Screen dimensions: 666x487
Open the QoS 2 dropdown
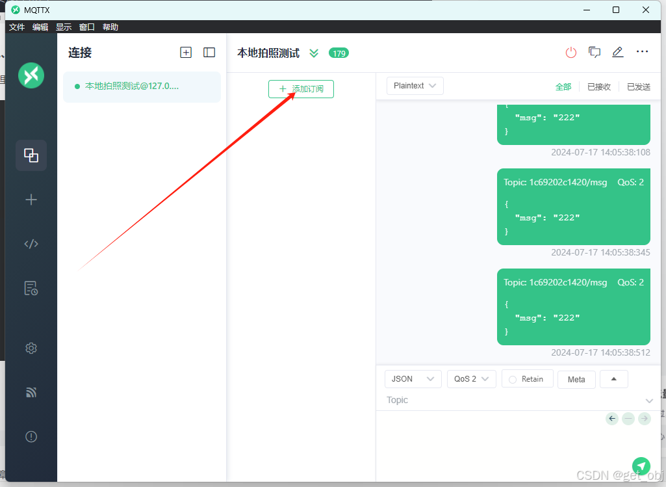click(472, 379)
